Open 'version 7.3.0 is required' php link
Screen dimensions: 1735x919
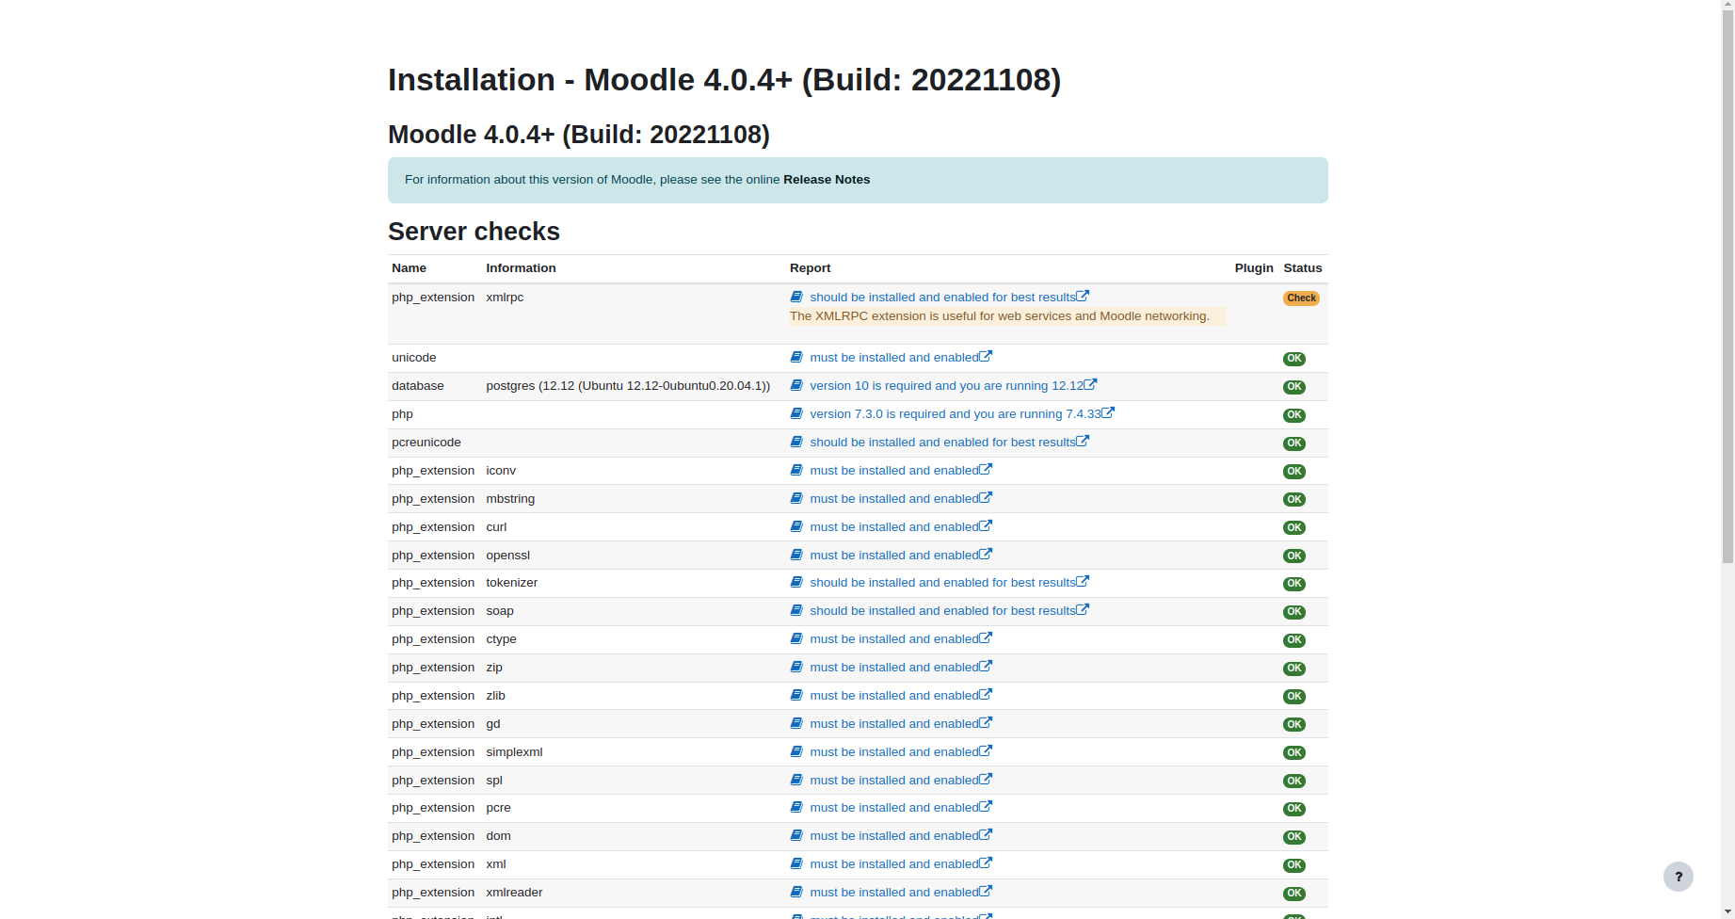(x=956, y=414)
